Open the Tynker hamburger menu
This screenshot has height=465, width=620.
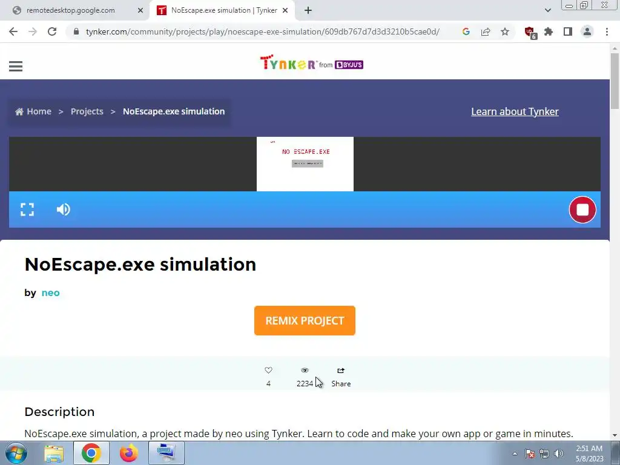tap(15, 66)
